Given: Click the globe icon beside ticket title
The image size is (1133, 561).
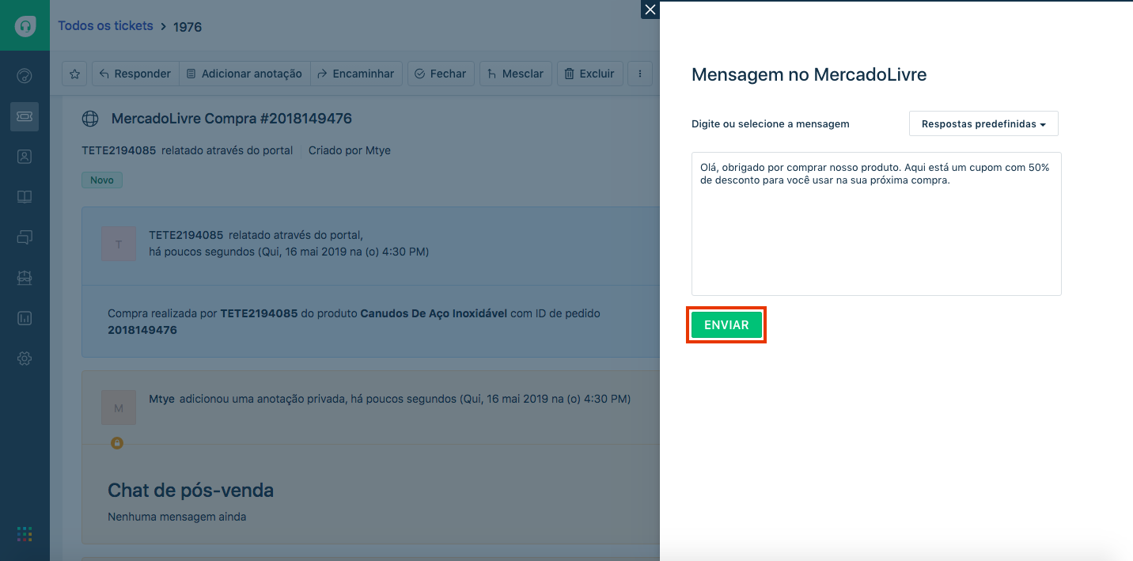Looking at the screenshot, I should click(x=90, y=119).
